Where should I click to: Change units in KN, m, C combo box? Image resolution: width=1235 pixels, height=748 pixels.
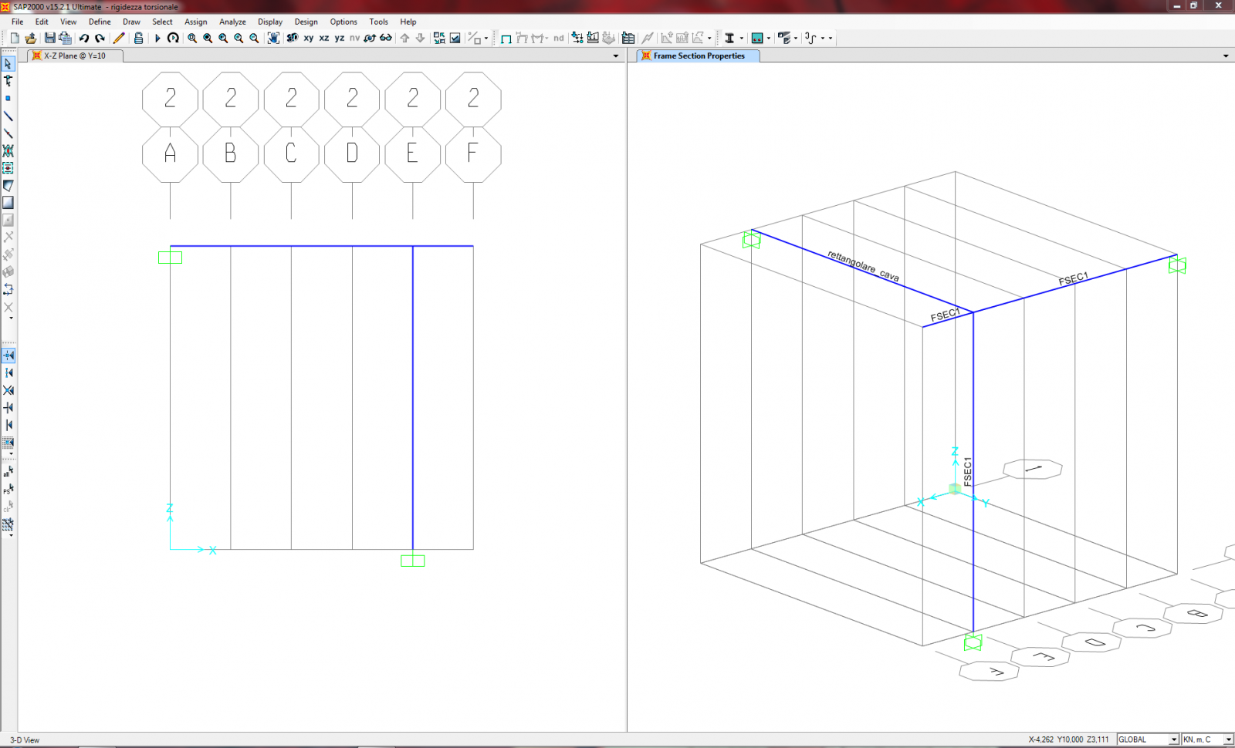[1208, 739]
